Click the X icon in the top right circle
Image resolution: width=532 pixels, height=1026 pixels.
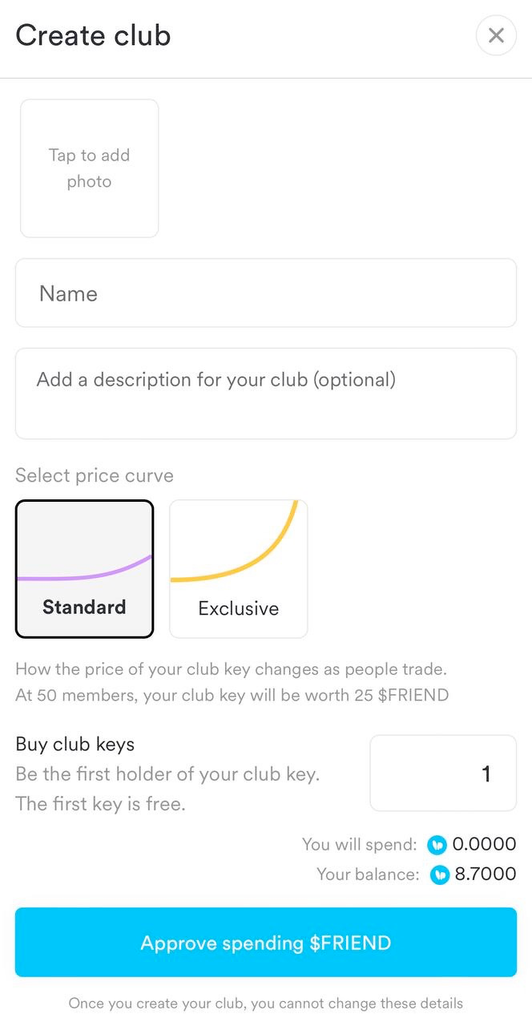[496, 35]
